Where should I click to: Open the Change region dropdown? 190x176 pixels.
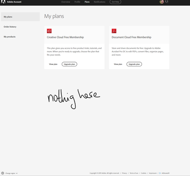click(x=11, y=173)
